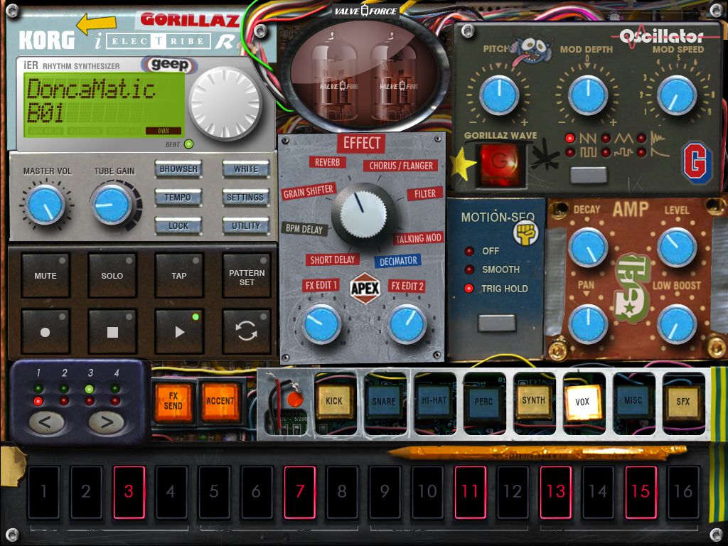Adjust the AMP DECAY knob
Screen dimensions: 728x546
tap(588, 247)
